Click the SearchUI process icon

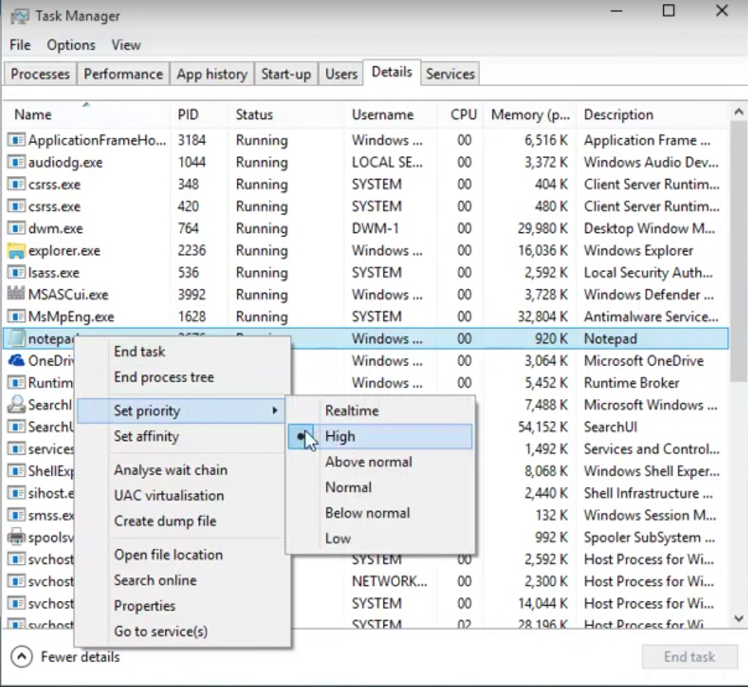pyautogui.click(x=17, y=427)
